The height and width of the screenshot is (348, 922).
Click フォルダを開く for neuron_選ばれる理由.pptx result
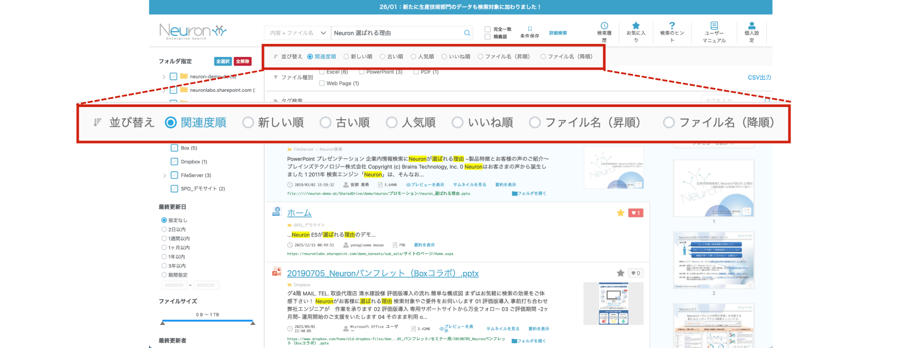tap(529, 194)
